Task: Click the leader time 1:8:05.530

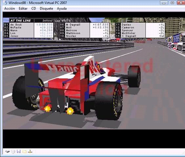Action: pos(44,25)
